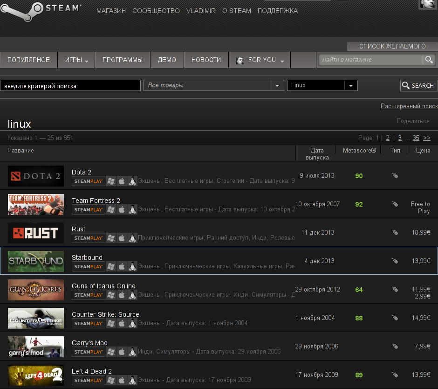This screenshot has height=389, width=438.
Task: Go to next results page arrow
Action: point(426,138)
